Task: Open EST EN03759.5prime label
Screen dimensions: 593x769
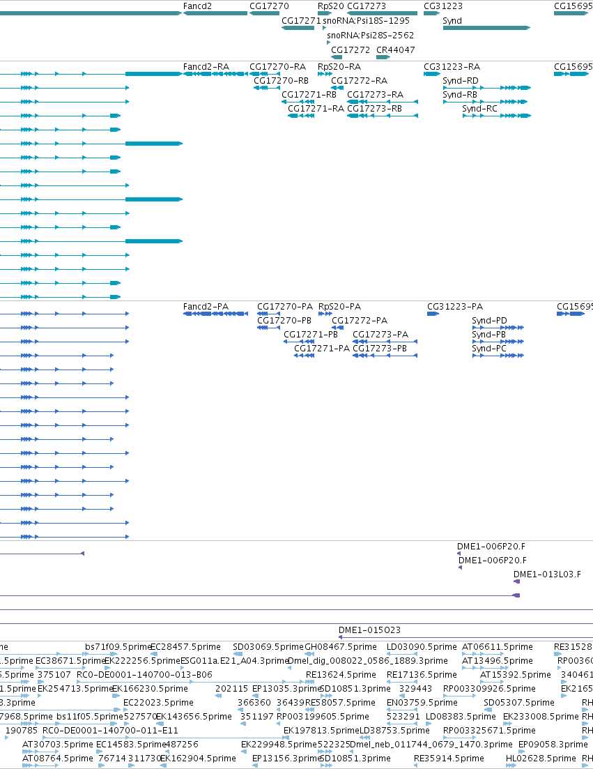Action: click(422, 703)
